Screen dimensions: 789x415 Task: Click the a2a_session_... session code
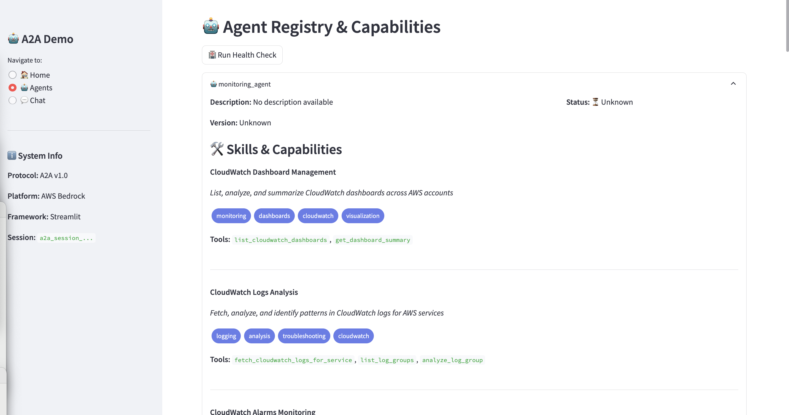[x=66, y=238]
